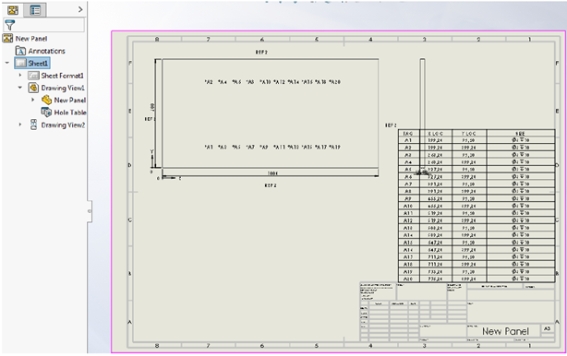Collapse the left panel using the splitter handle
Viewport: 567px width, 356px height.
pyautogui.click(x=90, y=211)
